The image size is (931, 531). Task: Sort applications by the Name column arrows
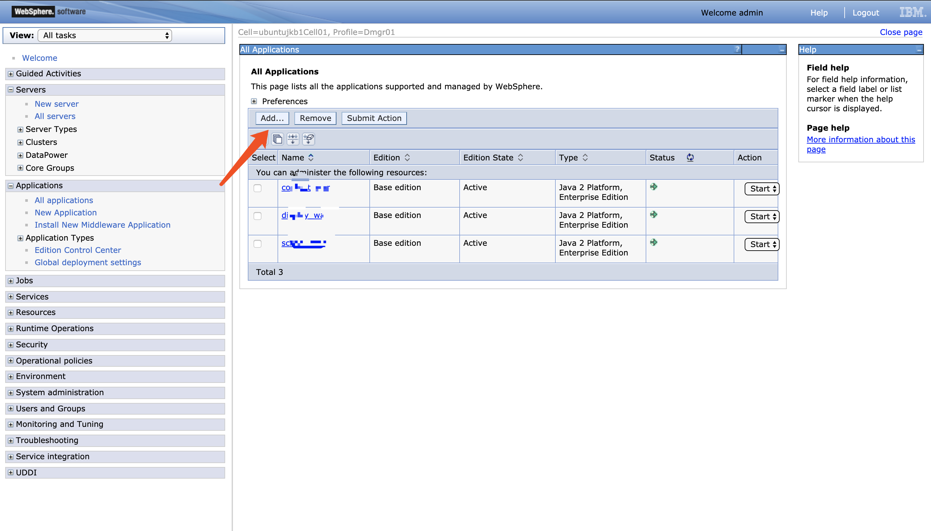click(311, 157)
